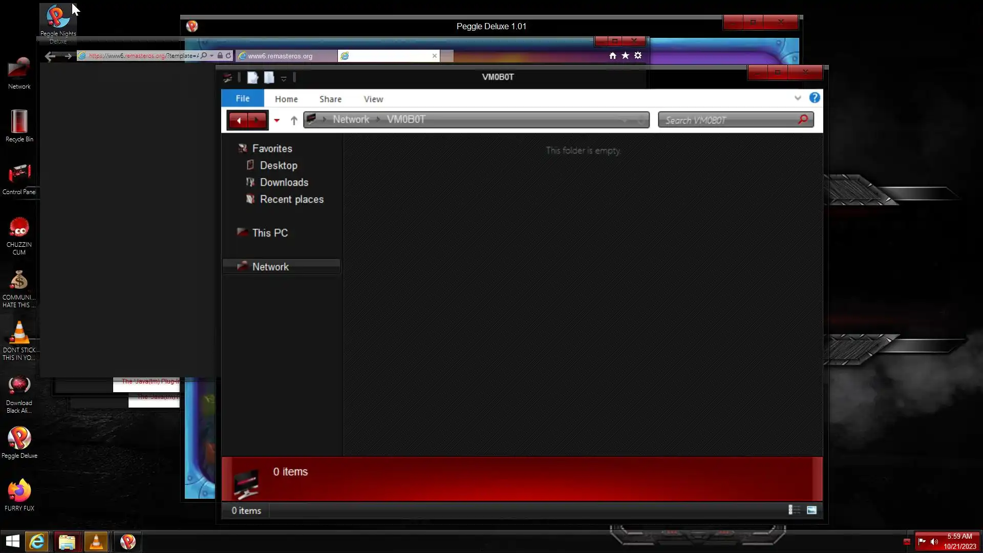983x553 pixels.
Task: Open recent locations dropdown arrow
Action: pos(276,120)
